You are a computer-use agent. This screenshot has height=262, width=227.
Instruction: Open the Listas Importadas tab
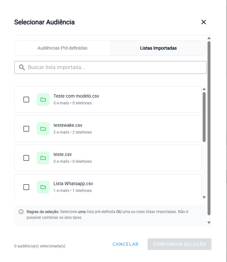point(158,48)
